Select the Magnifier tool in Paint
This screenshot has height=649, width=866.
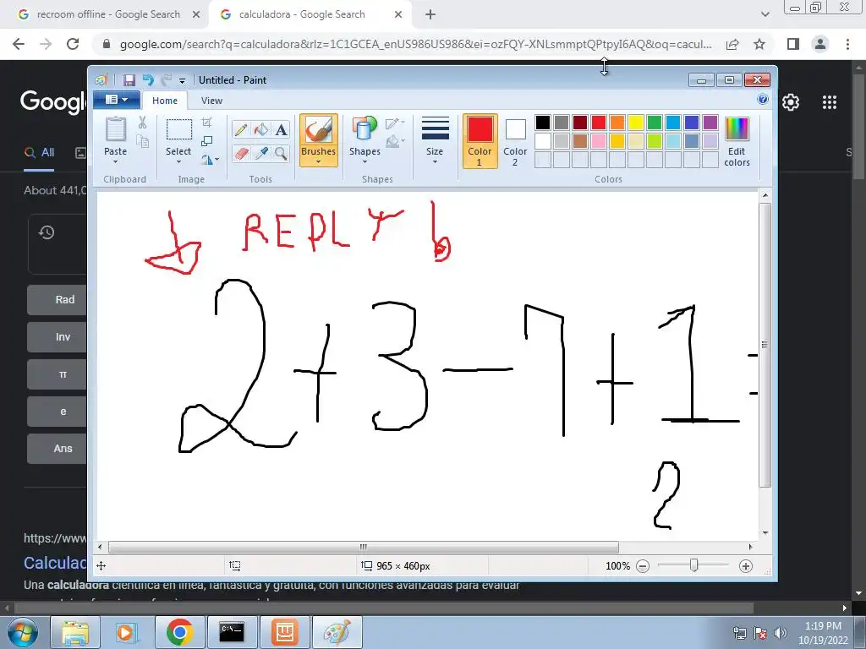click(x=281, y=154)
